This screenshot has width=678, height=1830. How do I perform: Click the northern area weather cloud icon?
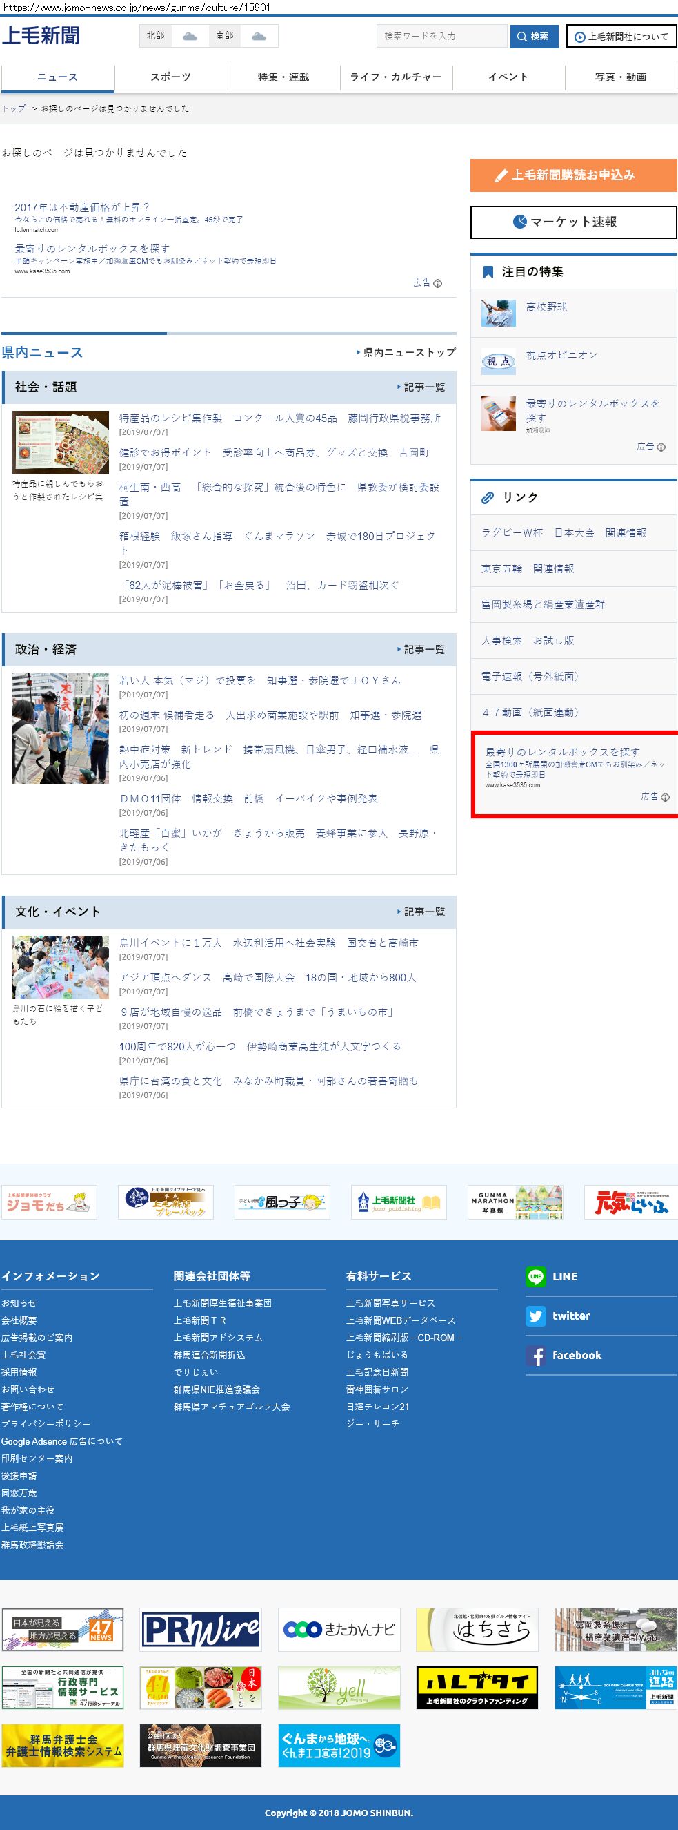click(190, 36)
